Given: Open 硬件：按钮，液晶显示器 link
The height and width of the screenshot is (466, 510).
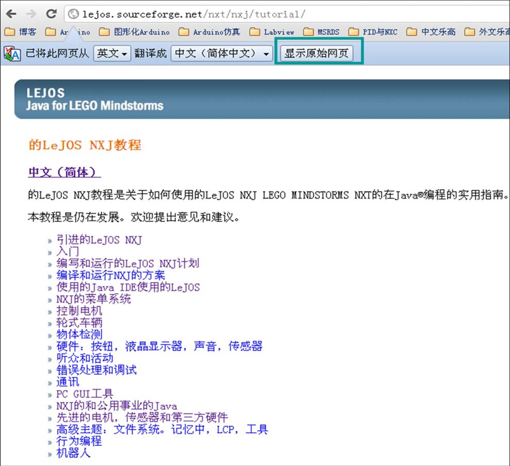Looking at the screenshot, I should click(160, 346).
